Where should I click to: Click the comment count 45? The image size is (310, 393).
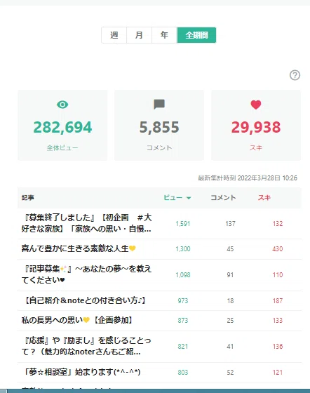tap(230, 249)
